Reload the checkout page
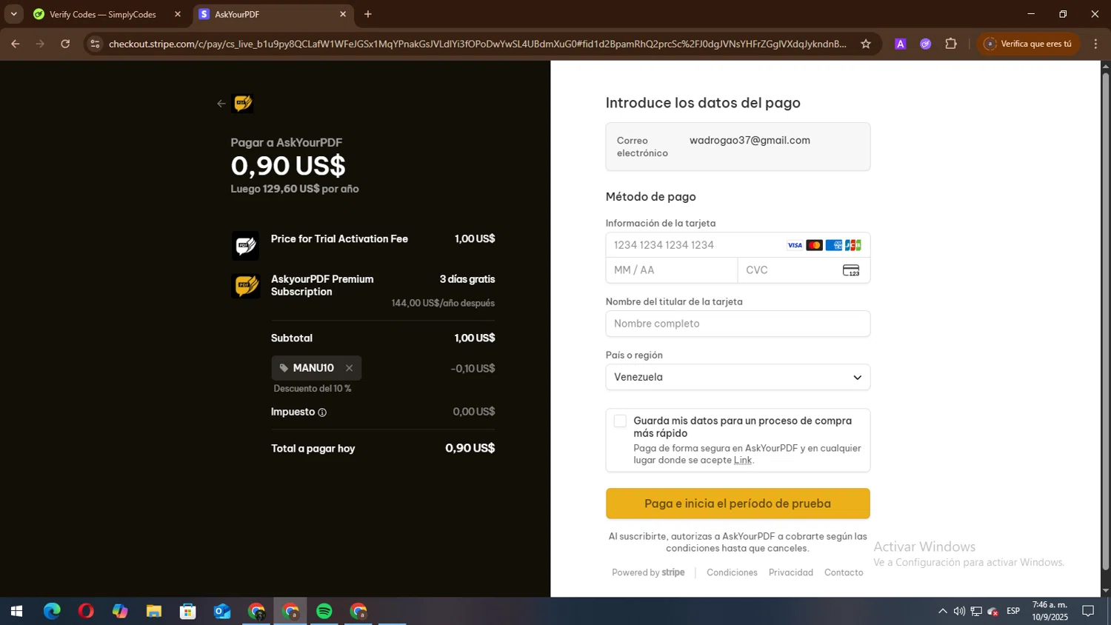The height and width of the screenshot is (625, 1111). [65, 44]
